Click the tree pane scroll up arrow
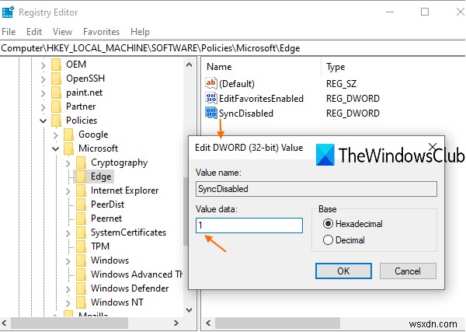The image size is (466, 332). (189, 65)
